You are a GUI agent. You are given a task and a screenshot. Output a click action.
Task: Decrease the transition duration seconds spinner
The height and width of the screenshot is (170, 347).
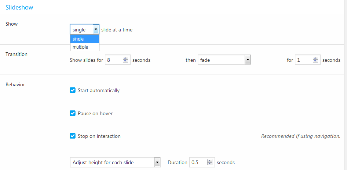point(315,62)
